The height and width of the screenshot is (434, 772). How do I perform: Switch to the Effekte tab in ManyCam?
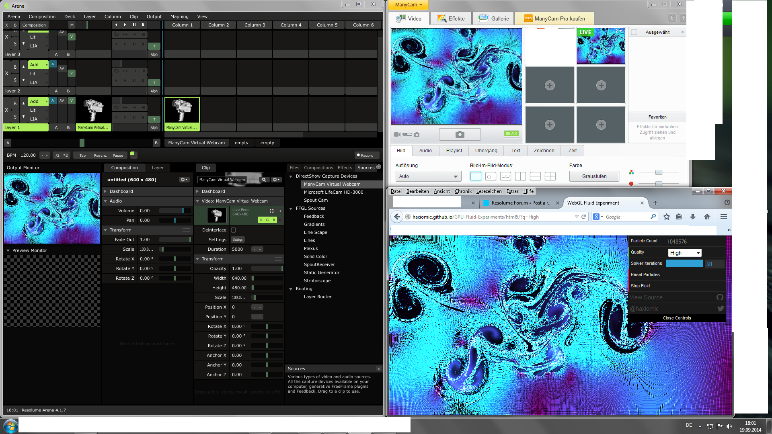click(451, 18)
